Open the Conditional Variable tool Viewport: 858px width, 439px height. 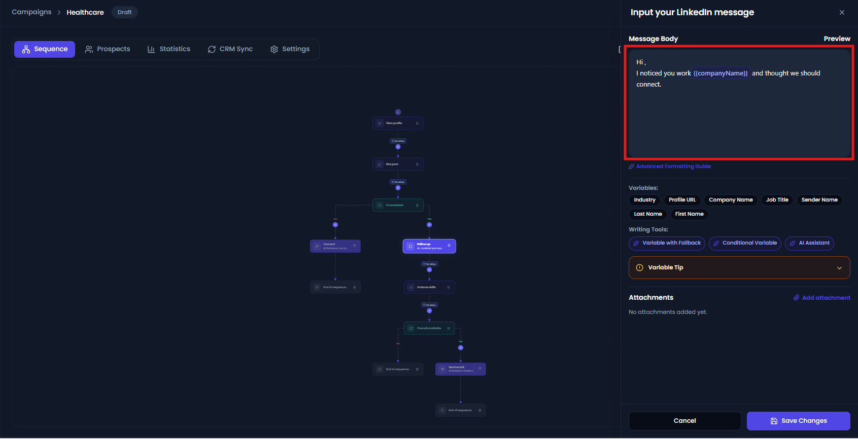click(745, 243)
